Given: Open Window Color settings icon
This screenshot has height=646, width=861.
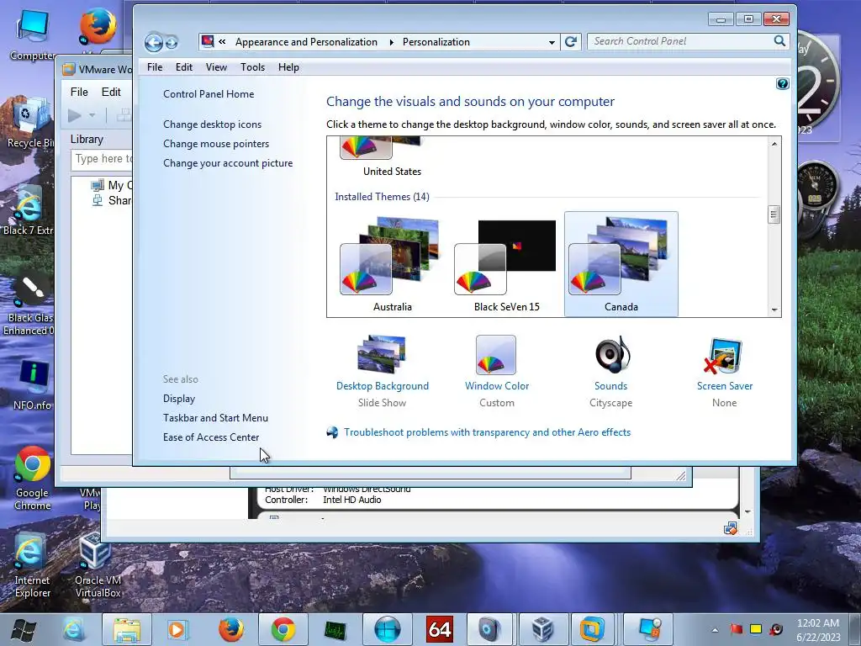Looking at the screenshot, I should point(496,355).
